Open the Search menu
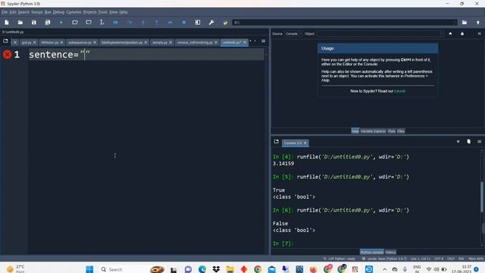Screen dimensions: 485x273 tap(23, 12)
